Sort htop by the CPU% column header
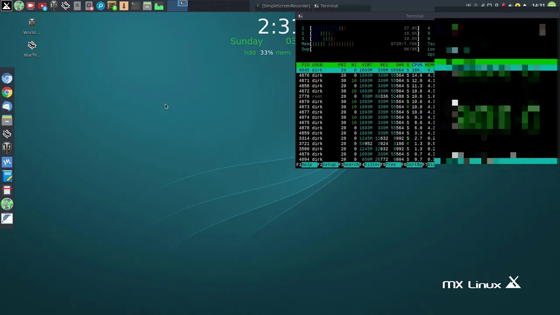The image size is (560, 315). (x=417, y=65)
